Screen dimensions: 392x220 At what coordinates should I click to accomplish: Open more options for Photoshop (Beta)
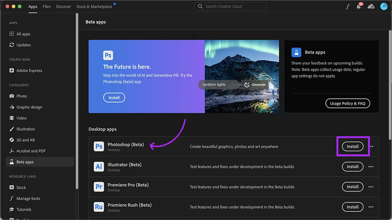point(372,146)
